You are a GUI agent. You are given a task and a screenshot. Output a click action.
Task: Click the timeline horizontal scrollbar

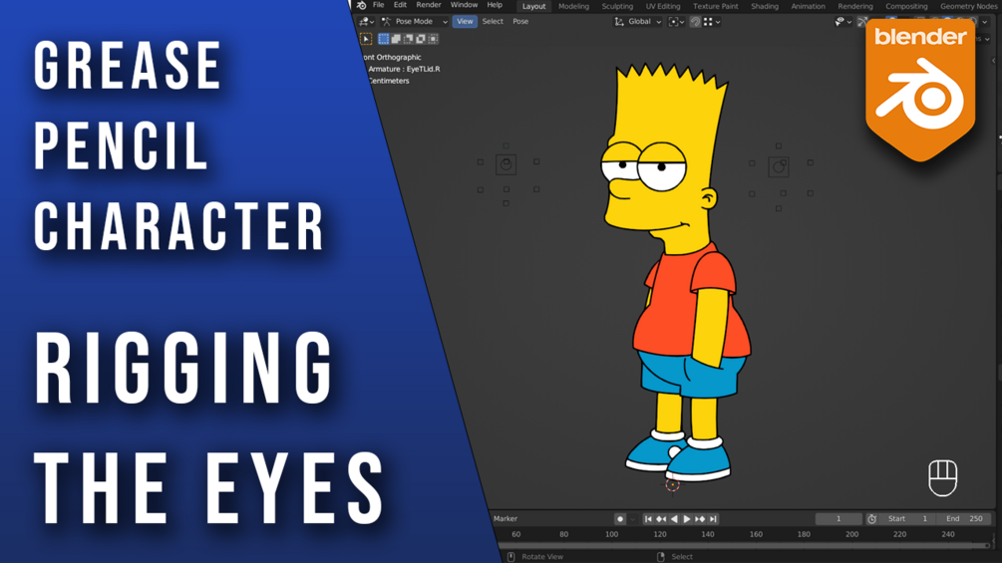tap(743, 546)
